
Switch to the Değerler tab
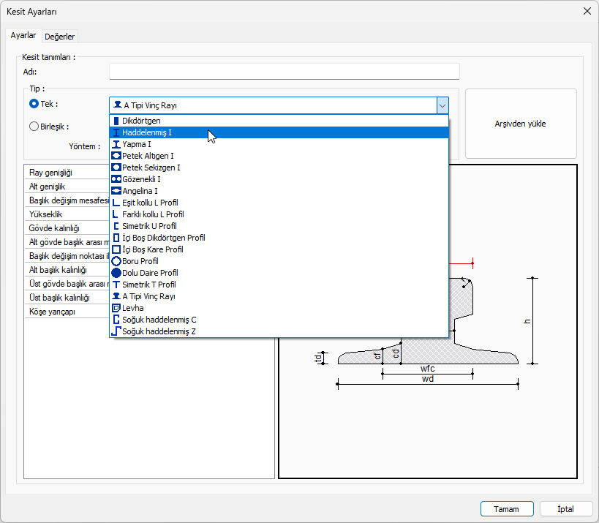click(x=59, y=37)
